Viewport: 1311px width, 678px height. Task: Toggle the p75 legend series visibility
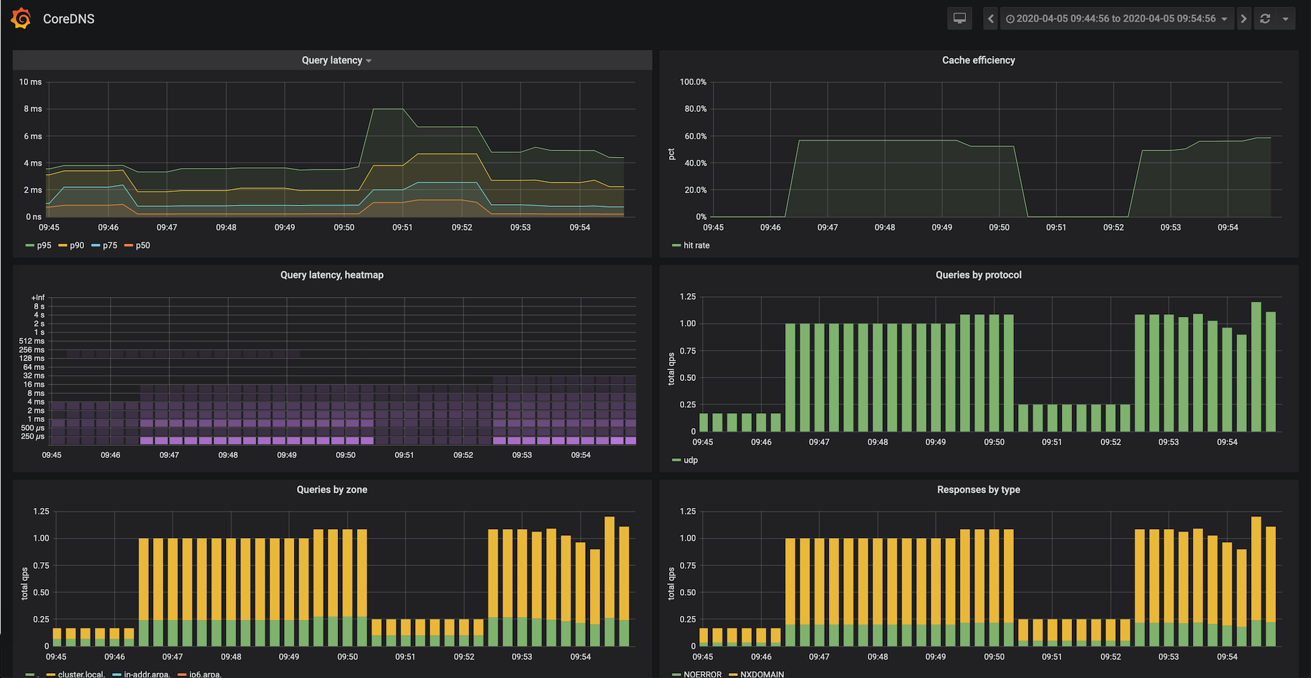pos(109,245)
